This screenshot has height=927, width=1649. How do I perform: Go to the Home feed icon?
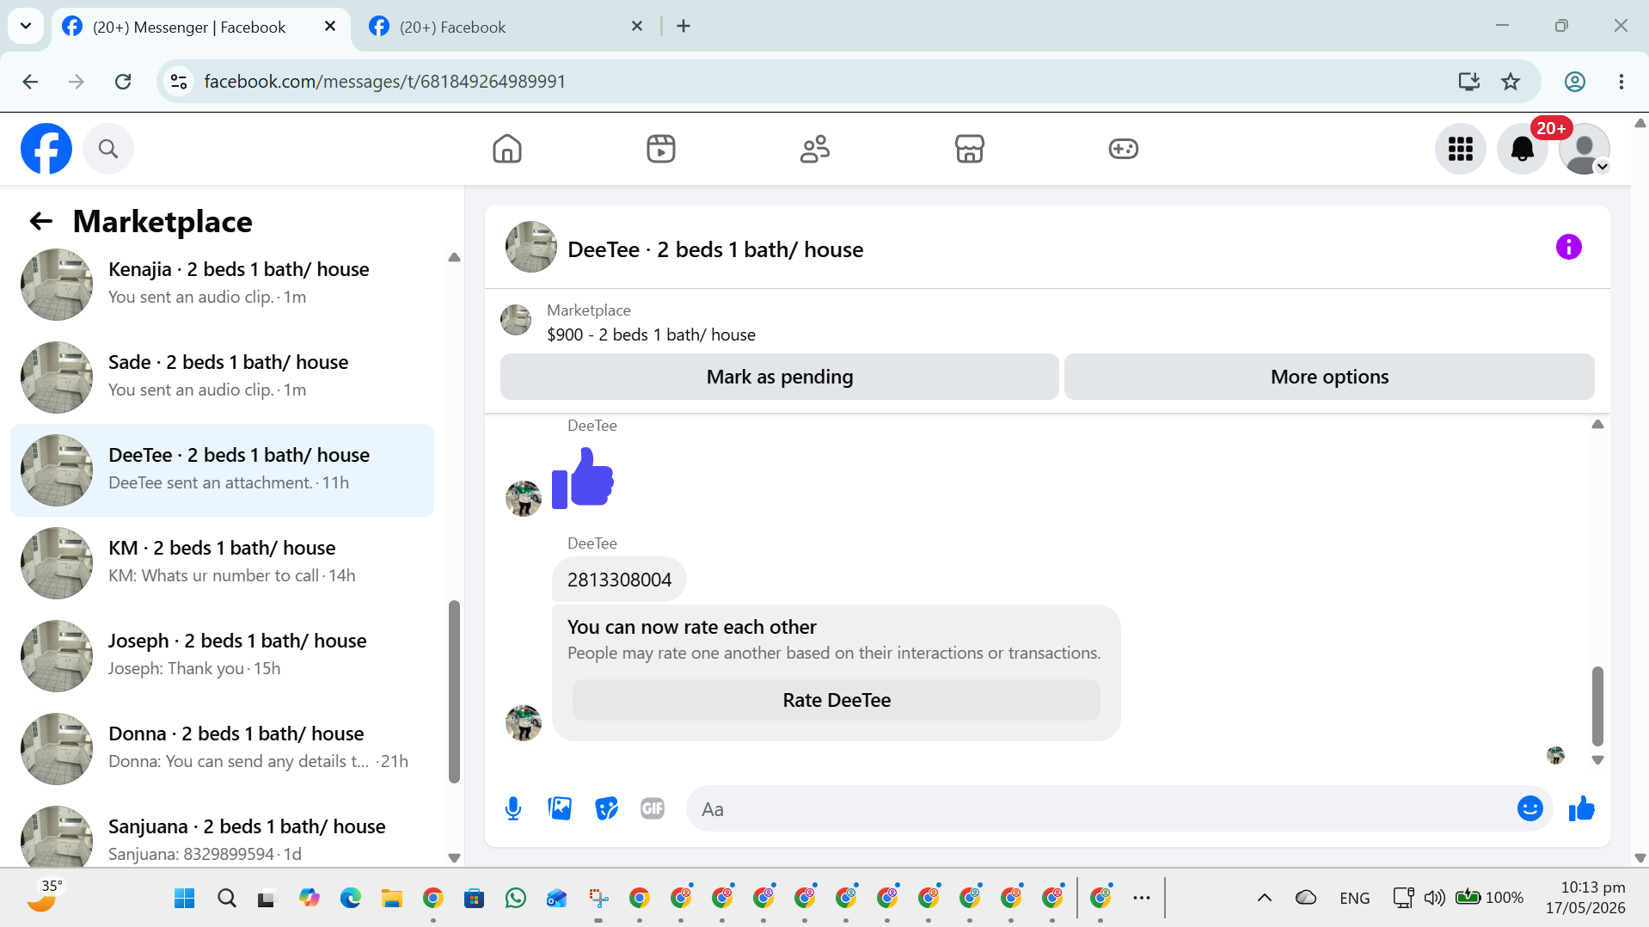coord(507,149)
